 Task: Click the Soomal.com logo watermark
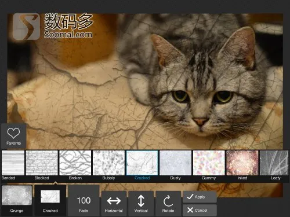(x=53, y=26)
